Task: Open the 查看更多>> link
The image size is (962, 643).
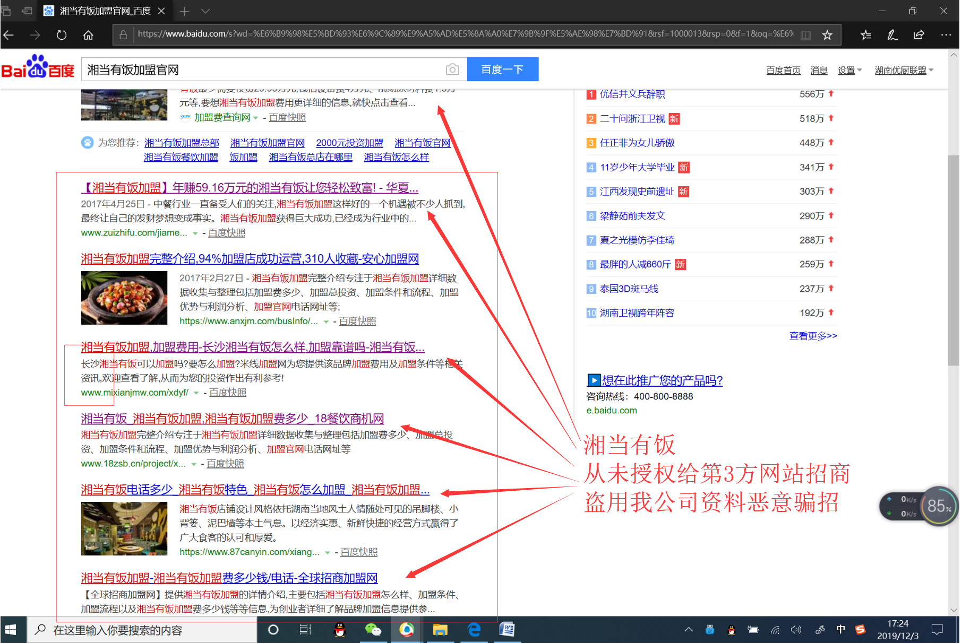Action: click(812, 336)
